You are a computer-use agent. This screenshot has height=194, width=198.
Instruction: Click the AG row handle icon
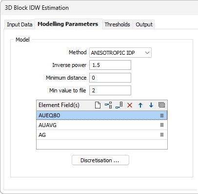click(x=162, y=135)
